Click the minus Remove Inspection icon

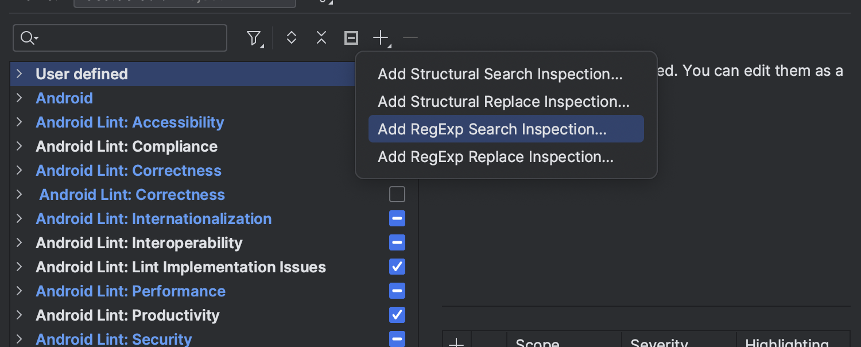[410, 38]
